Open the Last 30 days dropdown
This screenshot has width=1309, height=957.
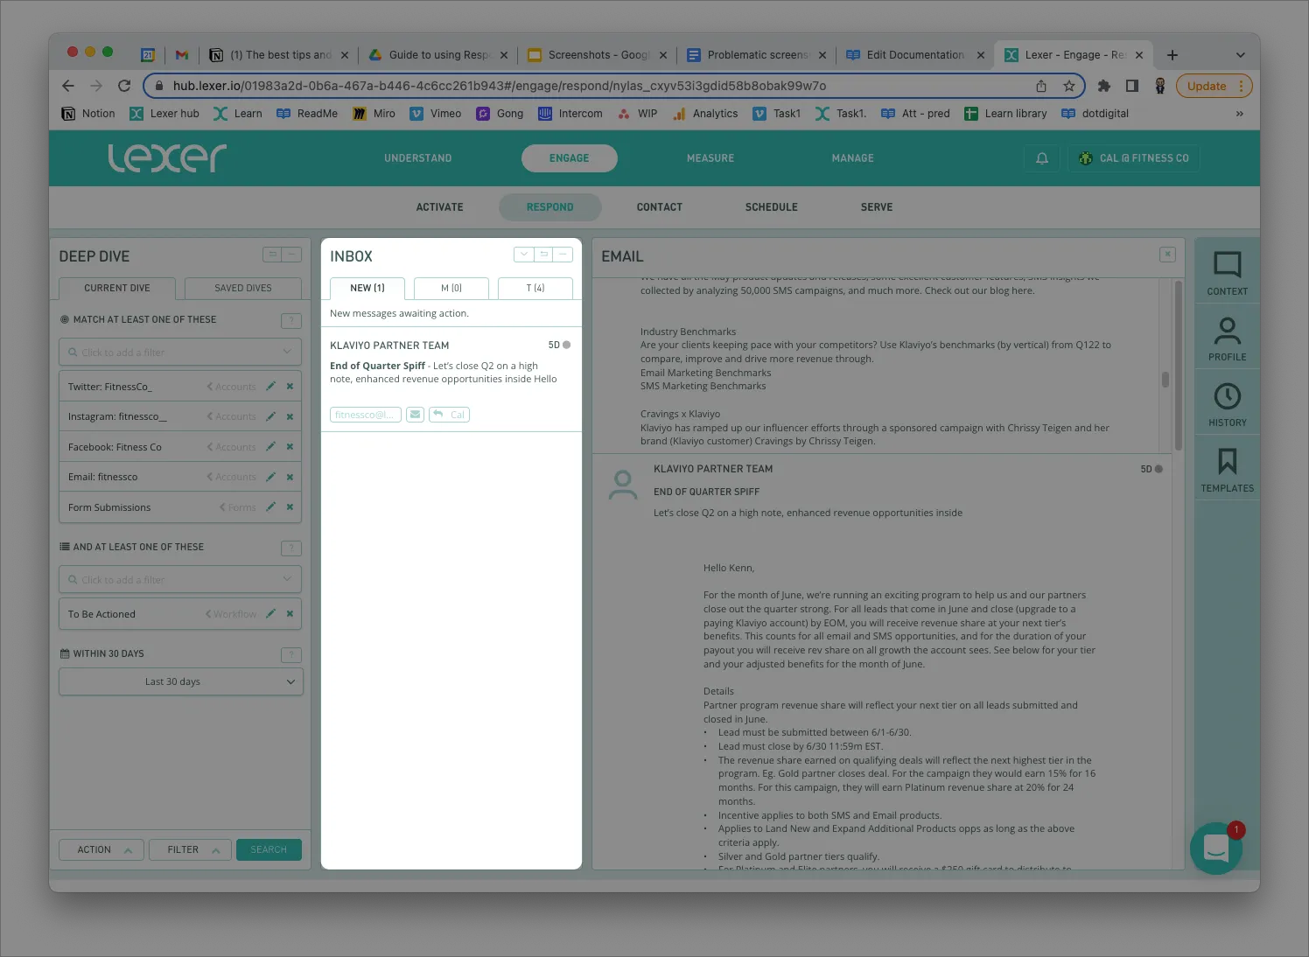pyautogui.click(x=180, y=681)
